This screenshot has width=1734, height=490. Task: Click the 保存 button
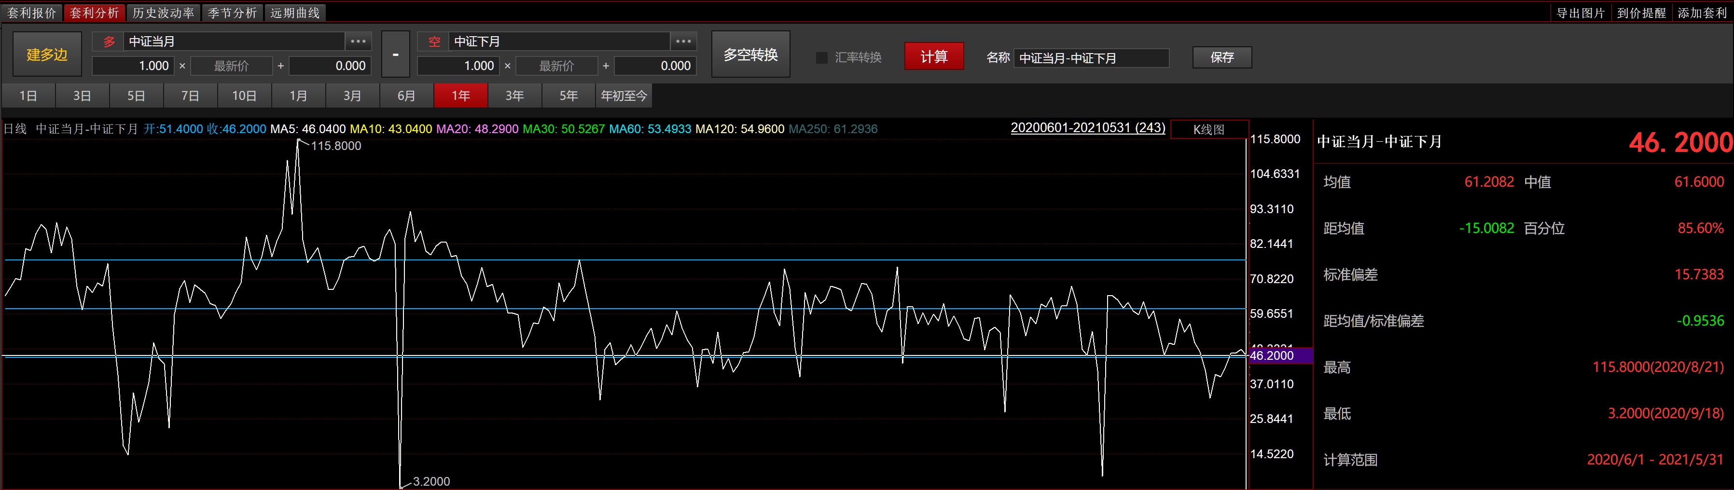click(1222, 57)
